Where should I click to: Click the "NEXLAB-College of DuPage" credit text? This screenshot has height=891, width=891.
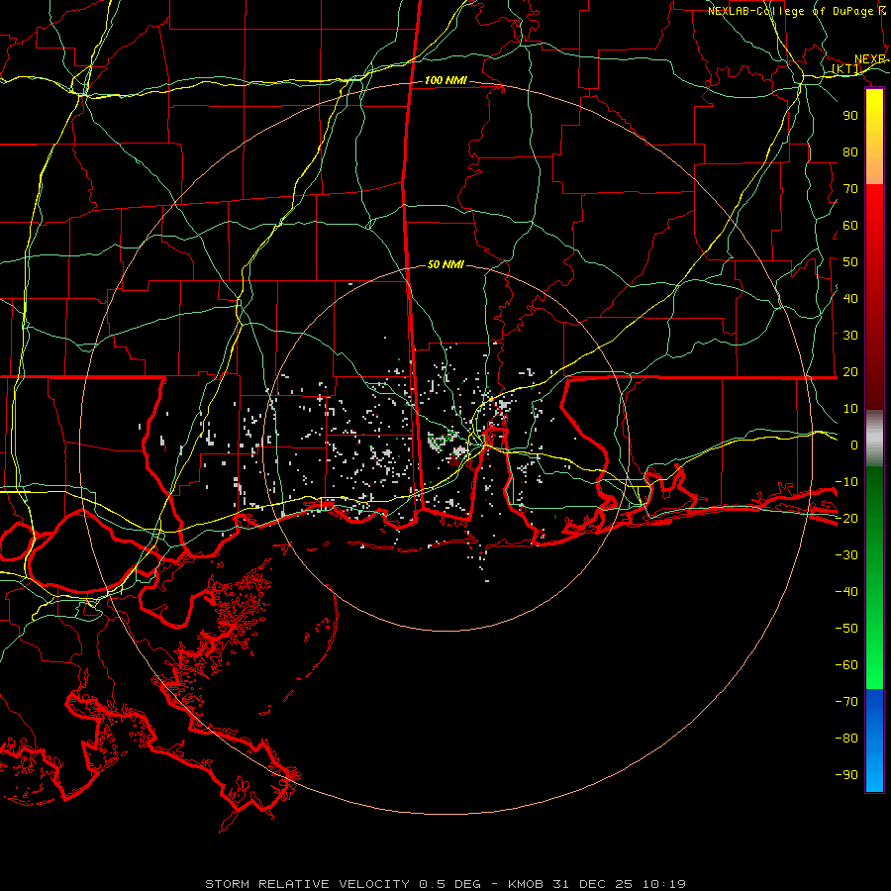[x=792, y=11]
